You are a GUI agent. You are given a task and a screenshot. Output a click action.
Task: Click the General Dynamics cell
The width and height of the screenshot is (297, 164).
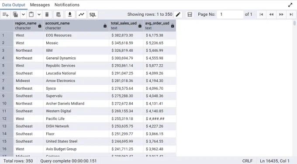click(76, 58)
